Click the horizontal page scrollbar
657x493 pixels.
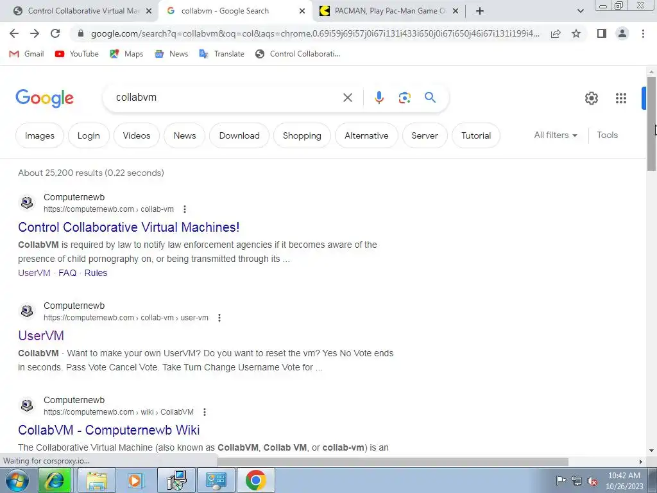tap(393, 462)
